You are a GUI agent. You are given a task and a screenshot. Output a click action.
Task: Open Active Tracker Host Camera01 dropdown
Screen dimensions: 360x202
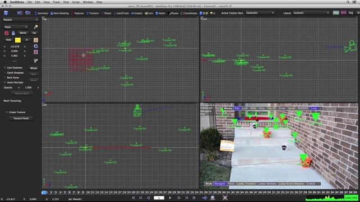(x=260, y=13)
